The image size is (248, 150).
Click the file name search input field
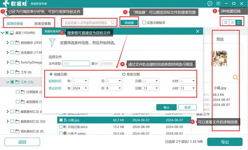(x=89, y=23)
